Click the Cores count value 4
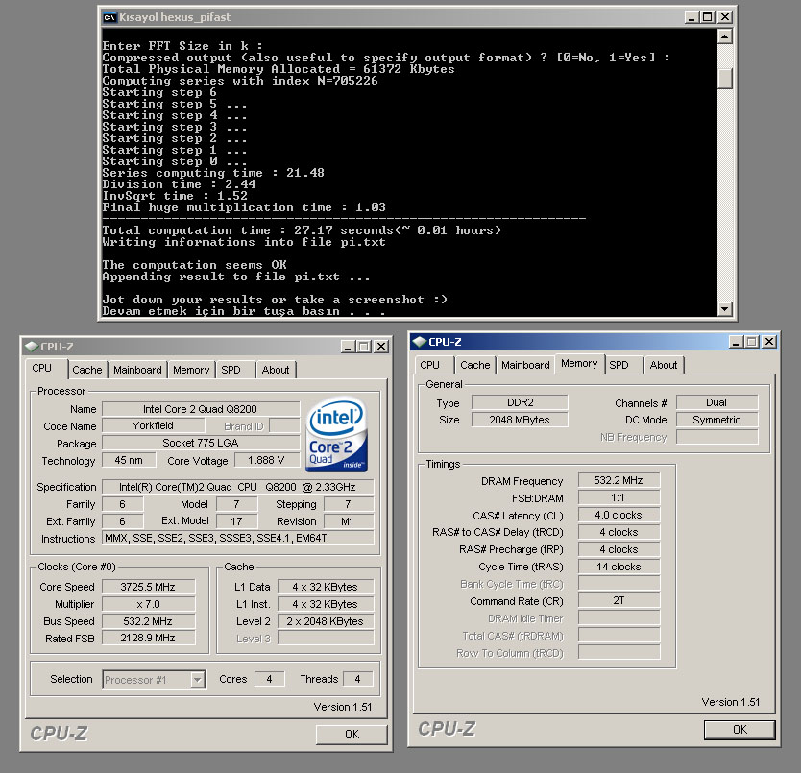This screenshot has height=773, width=801. coord(269,679)
